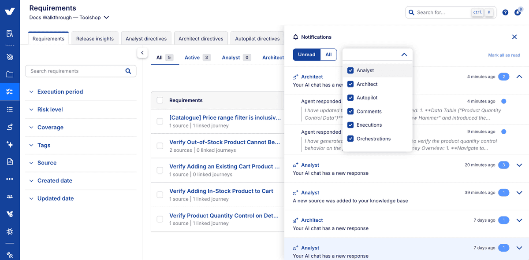Viewport: 529px width, 260px height.
Task: Open the target/goals icon in the sidebar
Action: coord(10,57)
